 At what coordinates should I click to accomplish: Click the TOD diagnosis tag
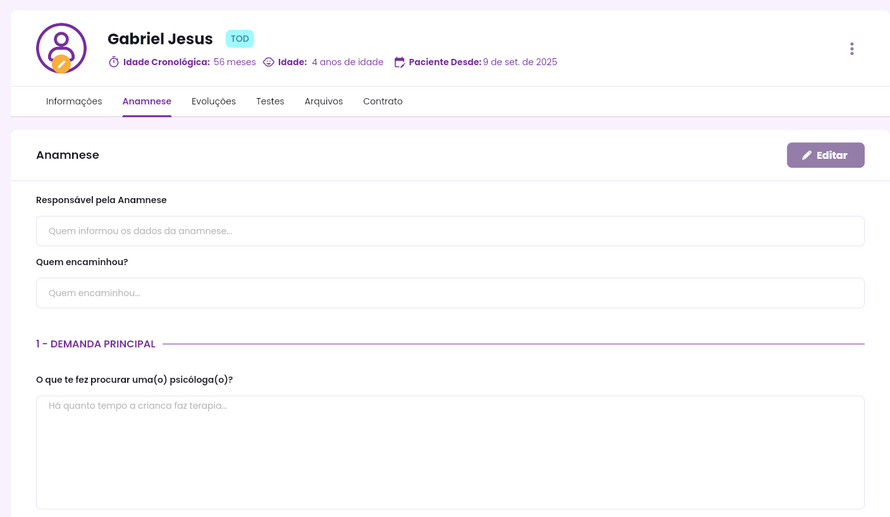[240, 39]
